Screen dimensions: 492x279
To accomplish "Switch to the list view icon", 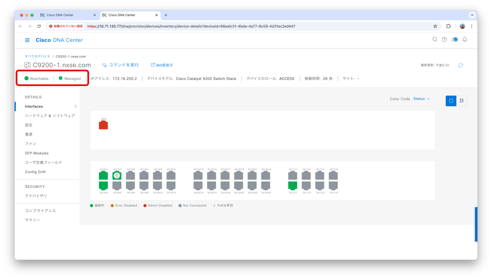I will [x=462, y=100].
